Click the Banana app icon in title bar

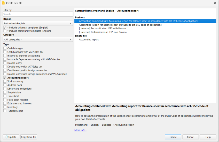[x=3, y=3]
